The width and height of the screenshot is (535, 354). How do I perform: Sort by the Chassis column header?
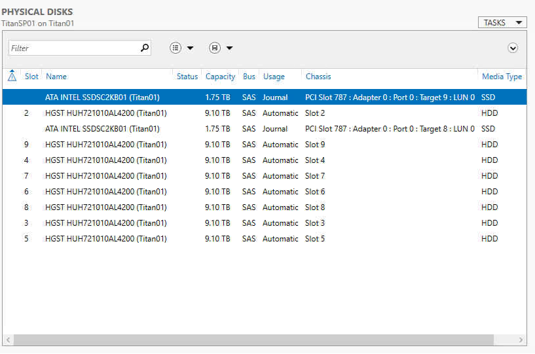[x=318, y=77]
